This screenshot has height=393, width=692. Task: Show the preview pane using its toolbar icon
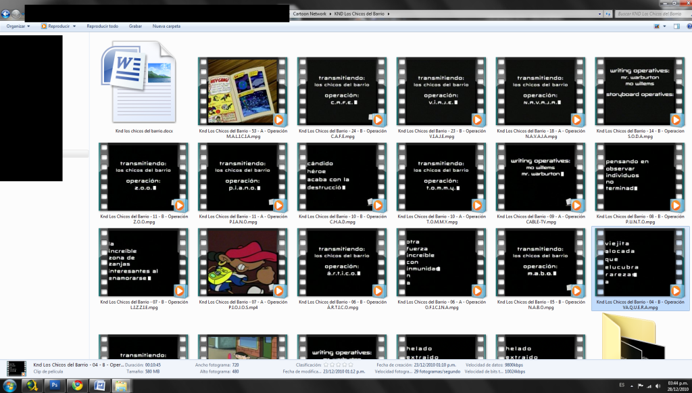[676, 26]
